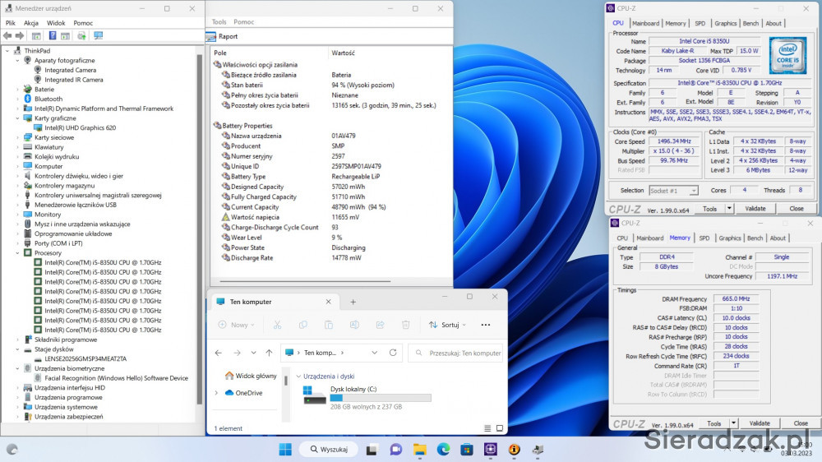Image resolution: width=822 pixels, height=462 pixels.
Task: Select Integrated IR Camera device
Action: 73,80
